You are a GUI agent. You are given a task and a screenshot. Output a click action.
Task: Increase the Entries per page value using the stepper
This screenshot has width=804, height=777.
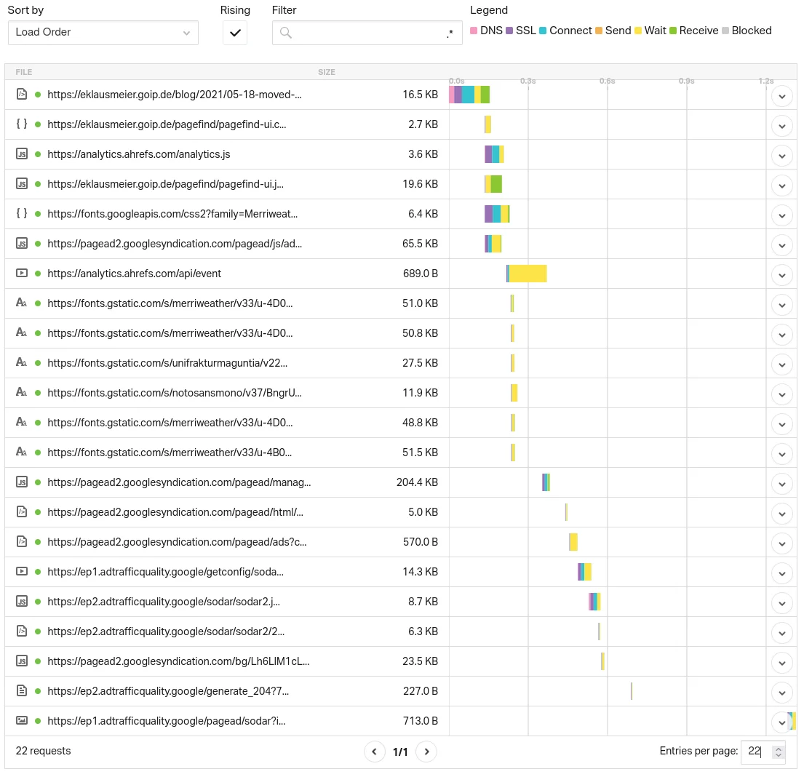[x=779, y=747]
